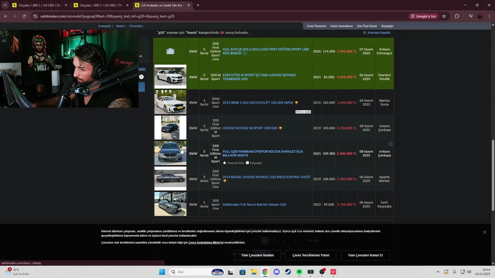Open the Otomobil breadcrumb link
The width and height of the screenshot is (495, 278).
(135, 26)
